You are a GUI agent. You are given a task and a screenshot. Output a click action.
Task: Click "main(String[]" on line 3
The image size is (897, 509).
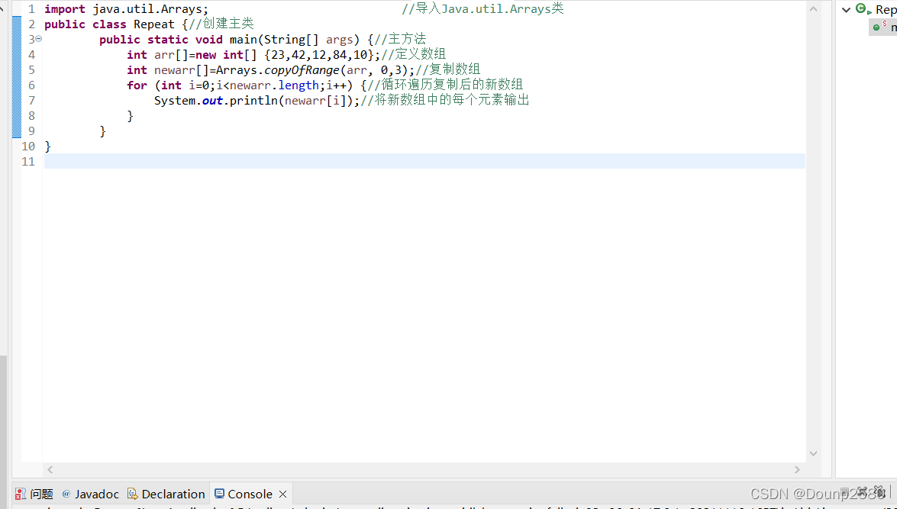(x=274, y=40)
